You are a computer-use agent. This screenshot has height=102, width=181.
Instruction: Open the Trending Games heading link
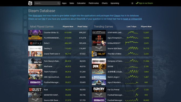pyautogui.click(x=103, y=27)
